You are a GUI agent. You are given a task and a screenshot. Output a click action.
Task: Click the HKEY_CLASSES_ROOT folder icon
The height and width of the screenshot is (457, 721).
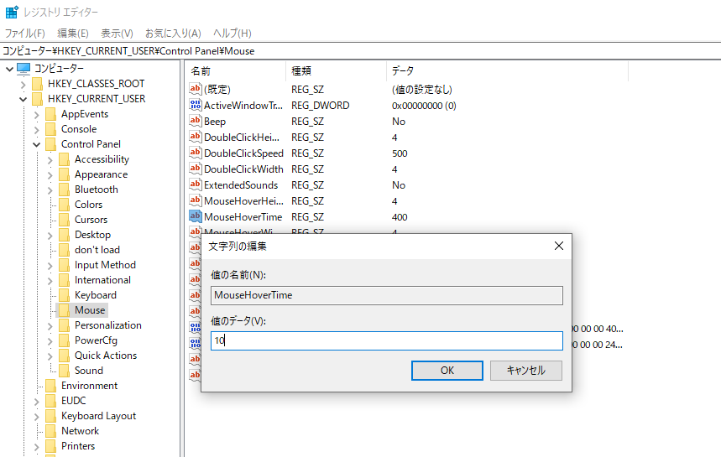point(37,84)
